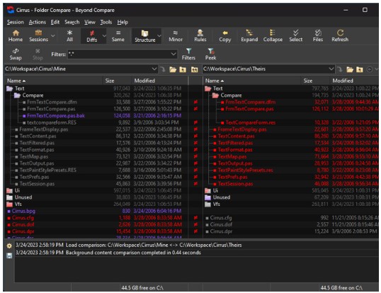Click the Ui folder icon in the right pane
This screenshot has height=293, width=381.
coord(207,190)
